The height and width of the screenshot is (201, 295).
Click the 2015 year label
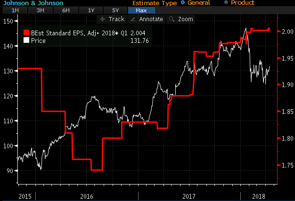pyautogui.click(x=25, y=196)
